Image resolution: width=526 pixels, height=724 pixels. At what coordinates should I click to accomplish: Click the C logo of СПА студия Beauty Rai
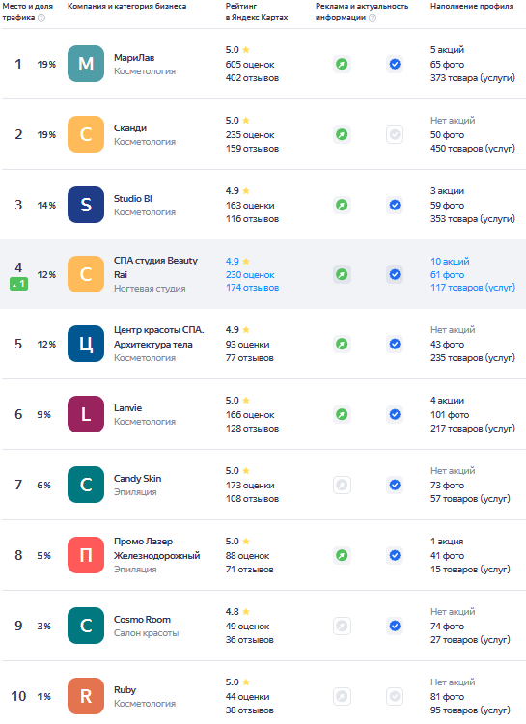click(x=86, y=274)
